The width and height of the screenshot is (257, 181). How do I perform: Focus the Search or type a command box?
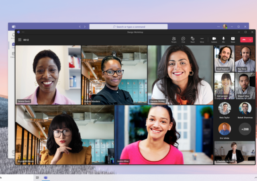click(128, 27)
